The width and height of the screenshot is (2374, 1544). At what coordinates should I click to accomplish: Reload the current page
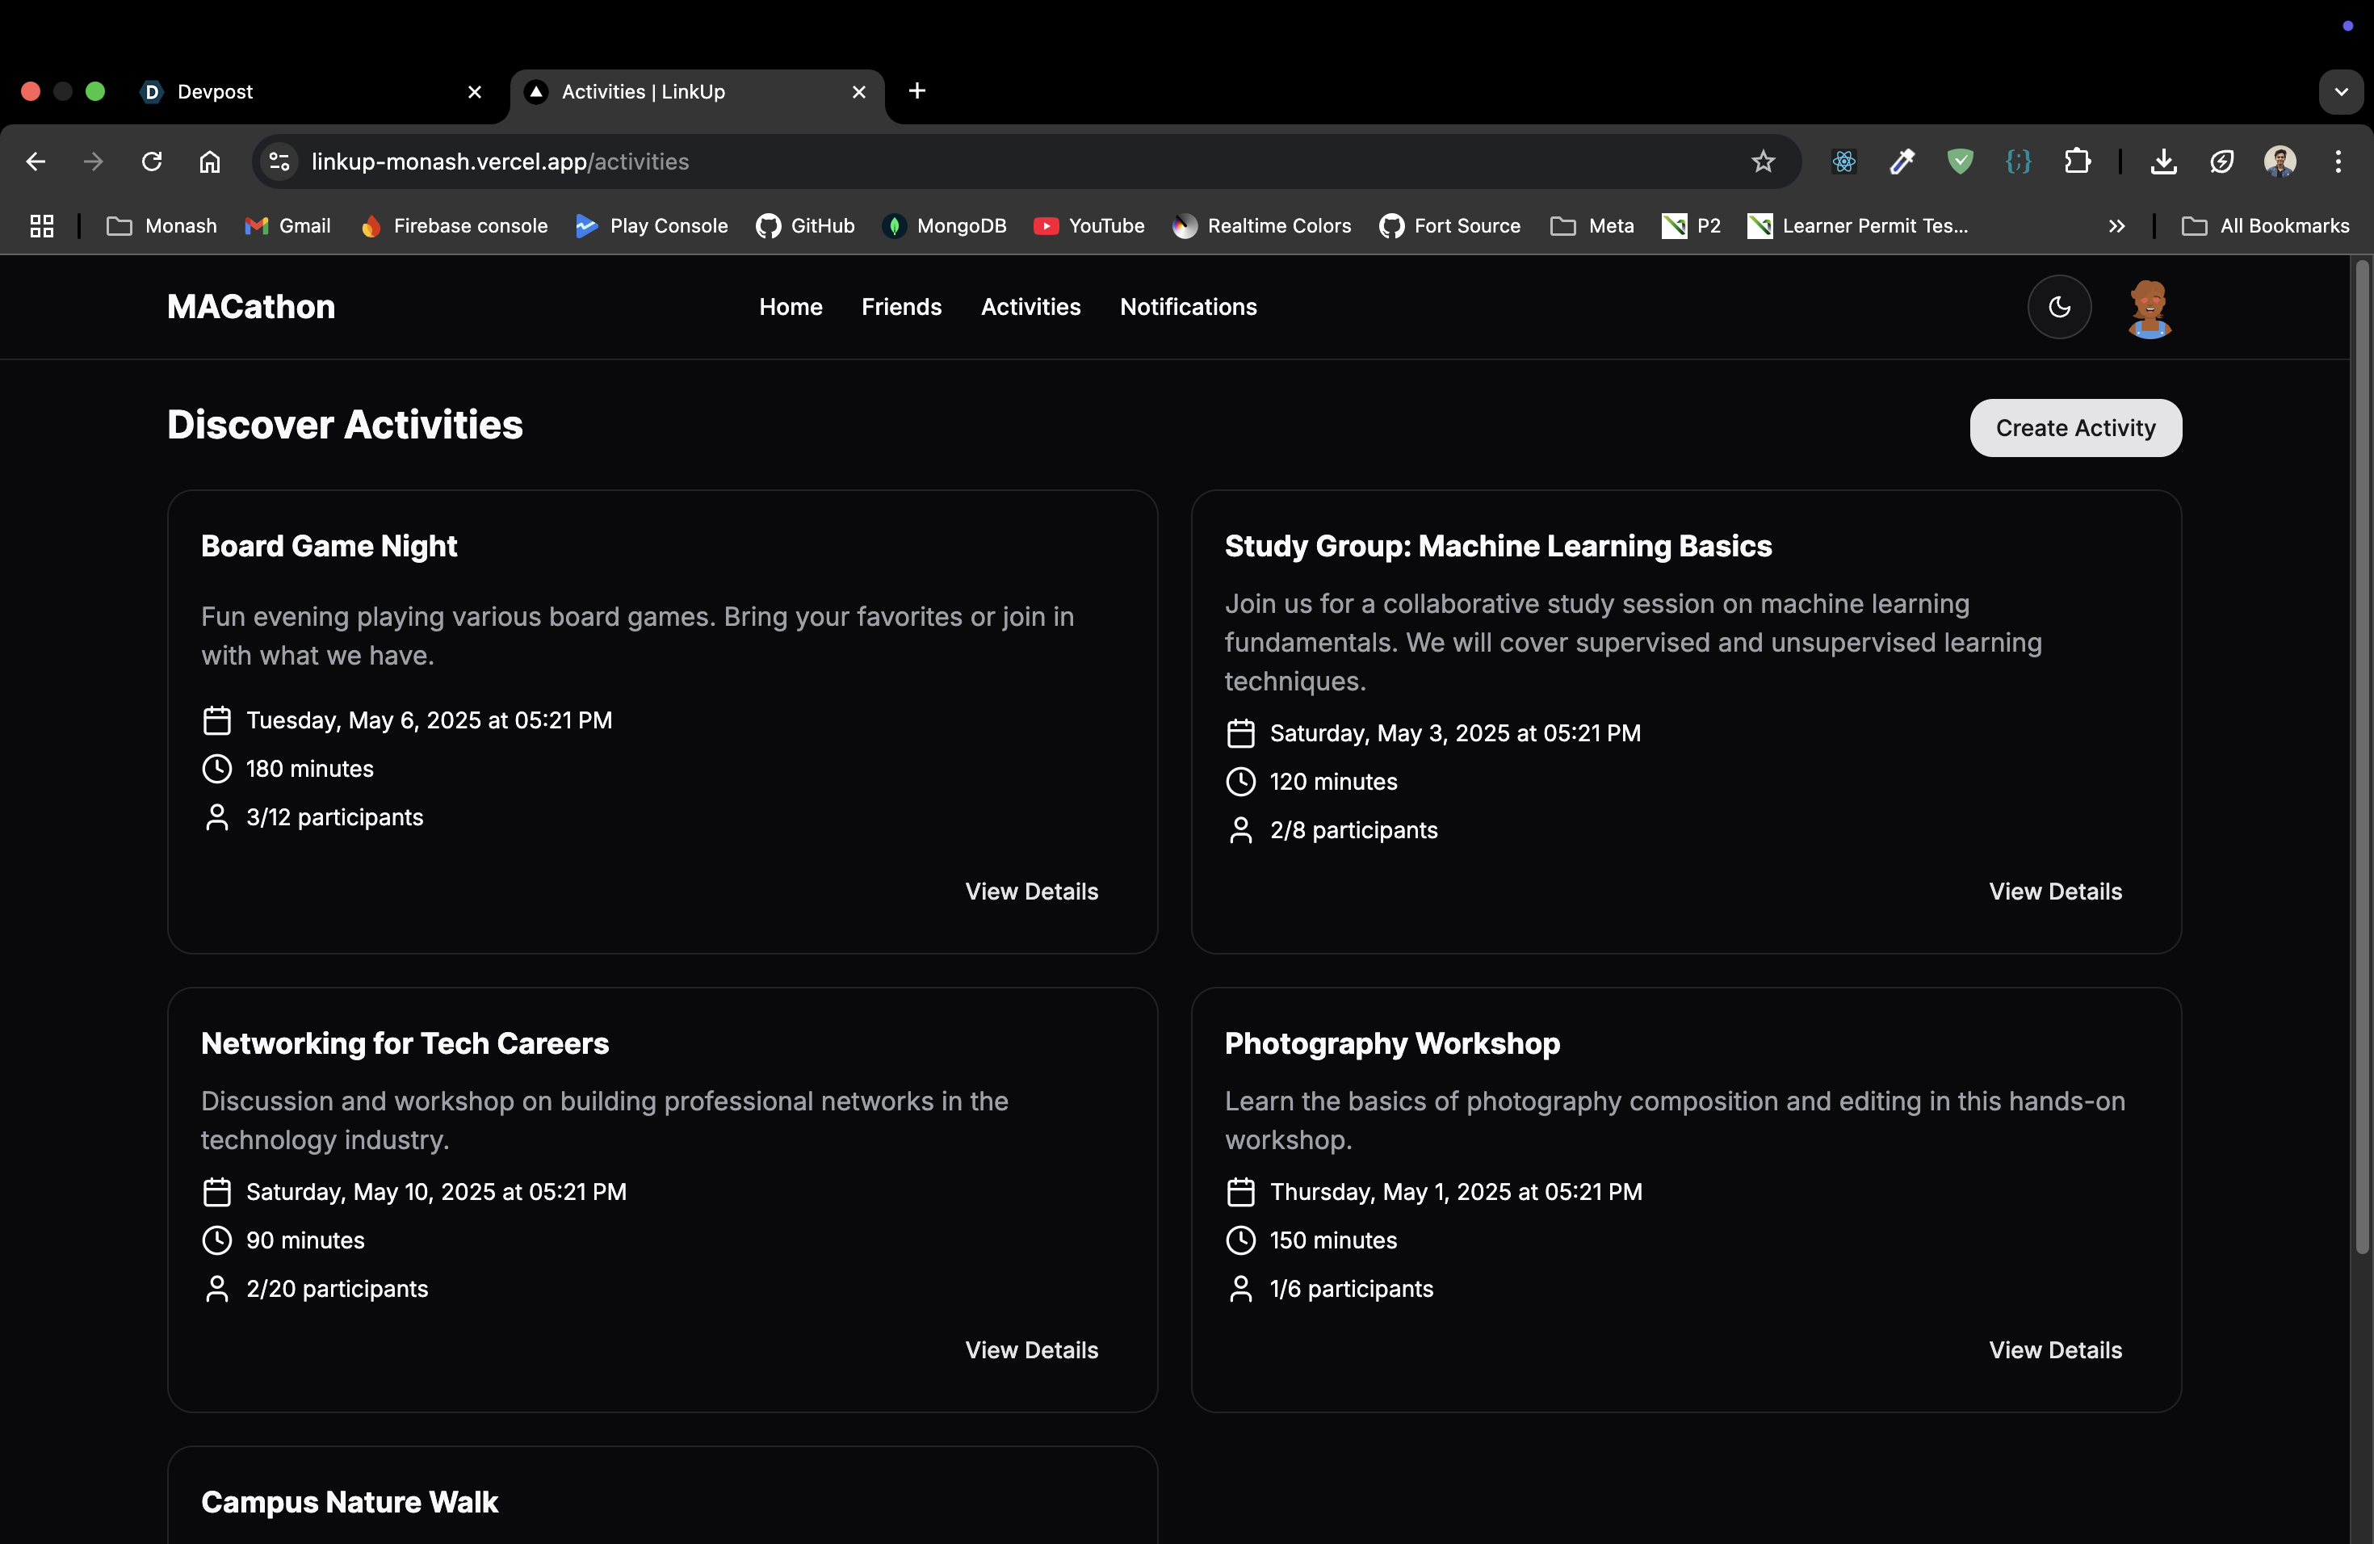[x=152, y=162]
